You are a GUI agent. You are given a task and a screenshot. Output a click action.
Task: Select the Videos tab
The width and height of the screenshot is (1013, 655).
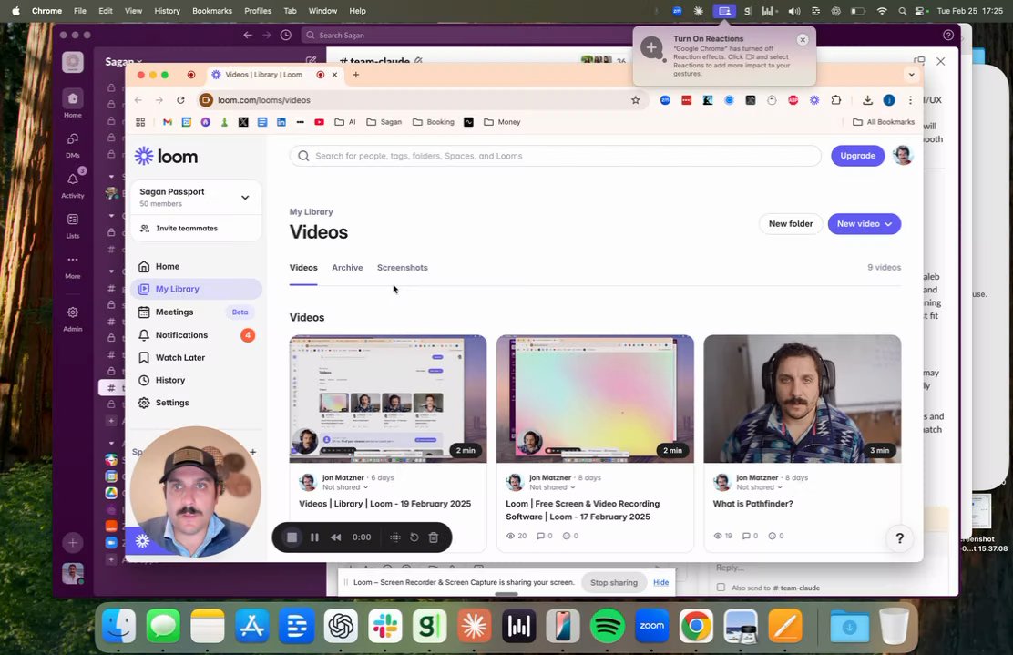pyautogui.click(x=303, y=268)
